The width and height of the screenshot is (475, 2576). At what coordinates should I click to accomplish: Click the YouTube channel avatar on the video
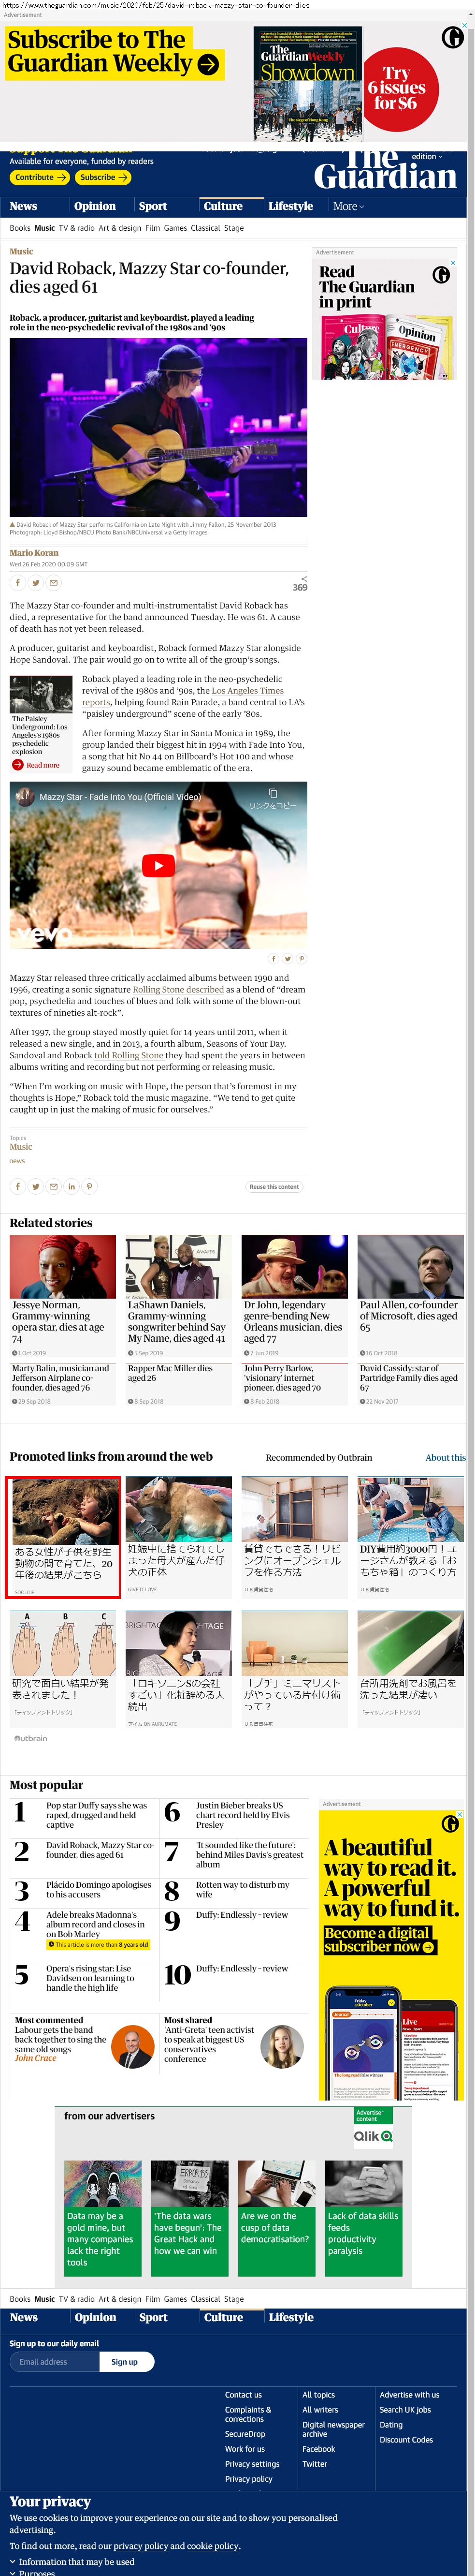click(25, 796)
